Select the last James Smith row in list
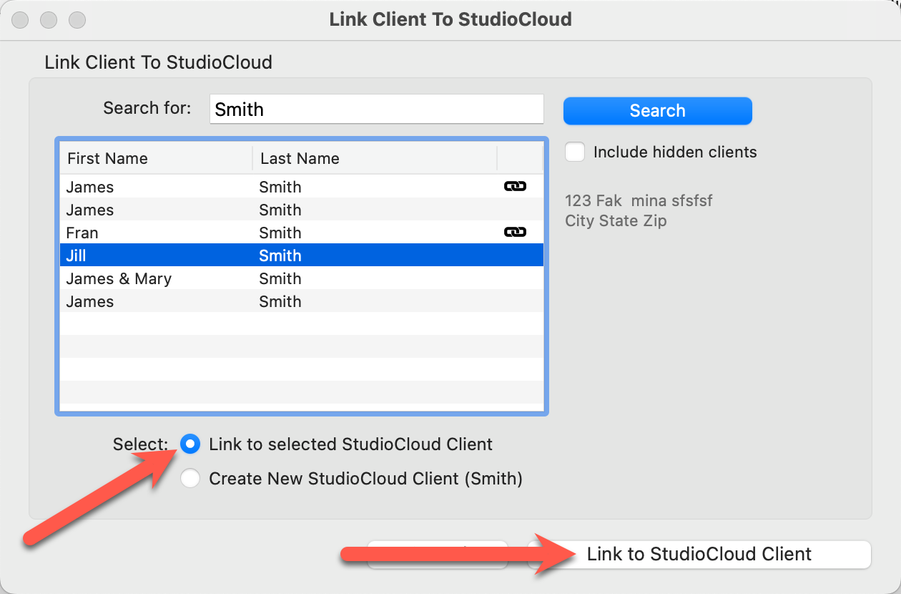Viewport: 901px width, 594px height. click(300, 301)
